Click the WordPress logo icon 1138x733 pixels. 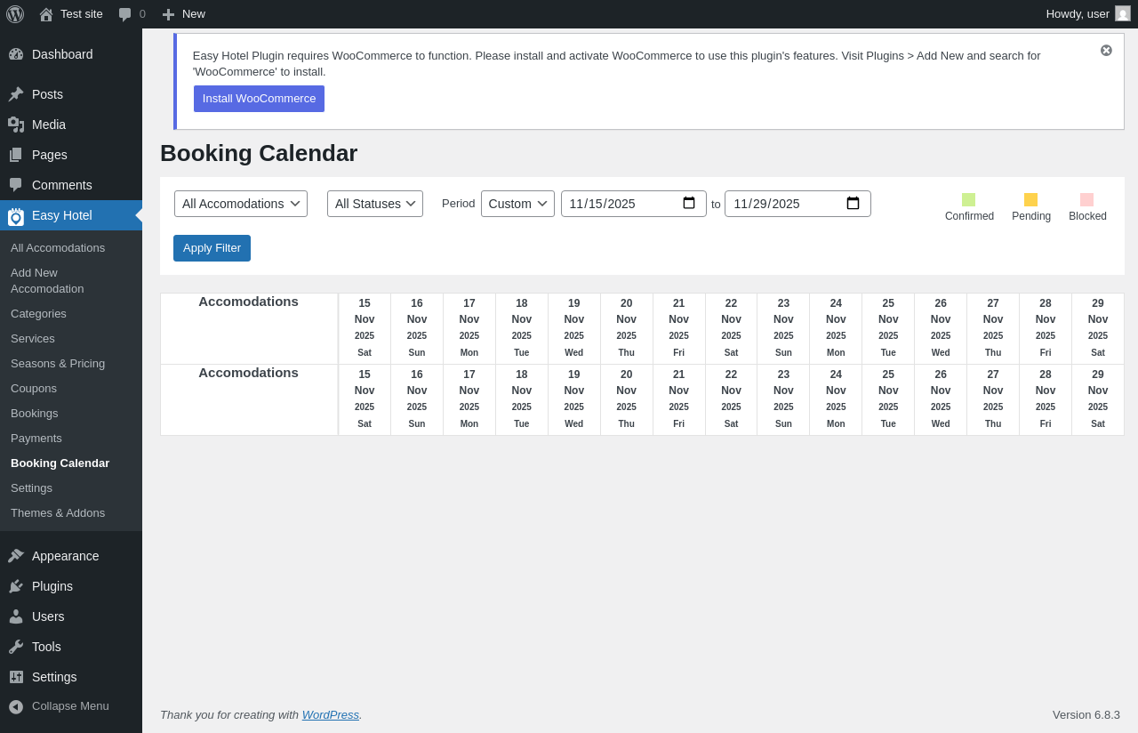point(15,14)
